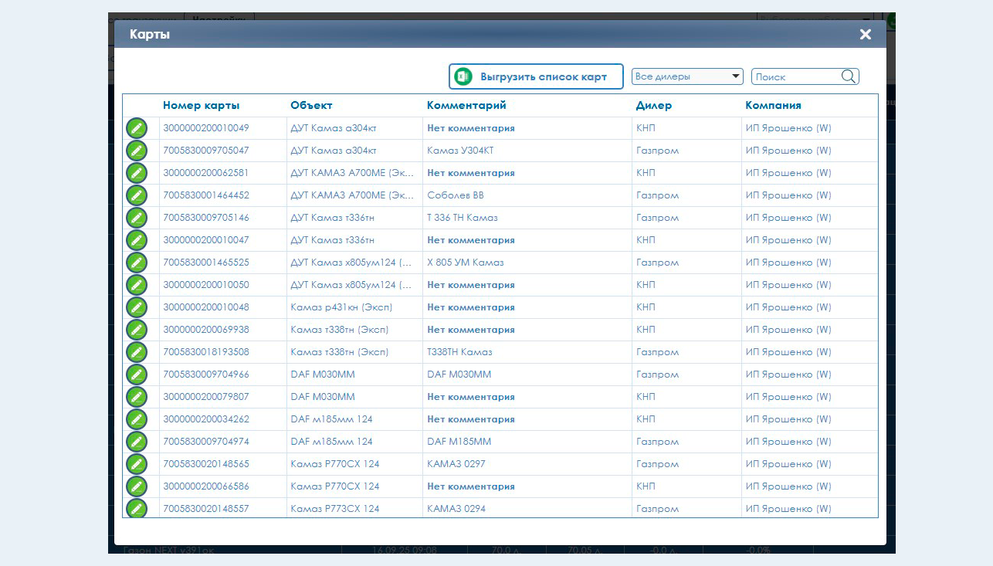Image resolution: width=993 pixels, height=566 pixels.
Task: Click the comment КАМАЗ 0297
Action: point(456,464)
